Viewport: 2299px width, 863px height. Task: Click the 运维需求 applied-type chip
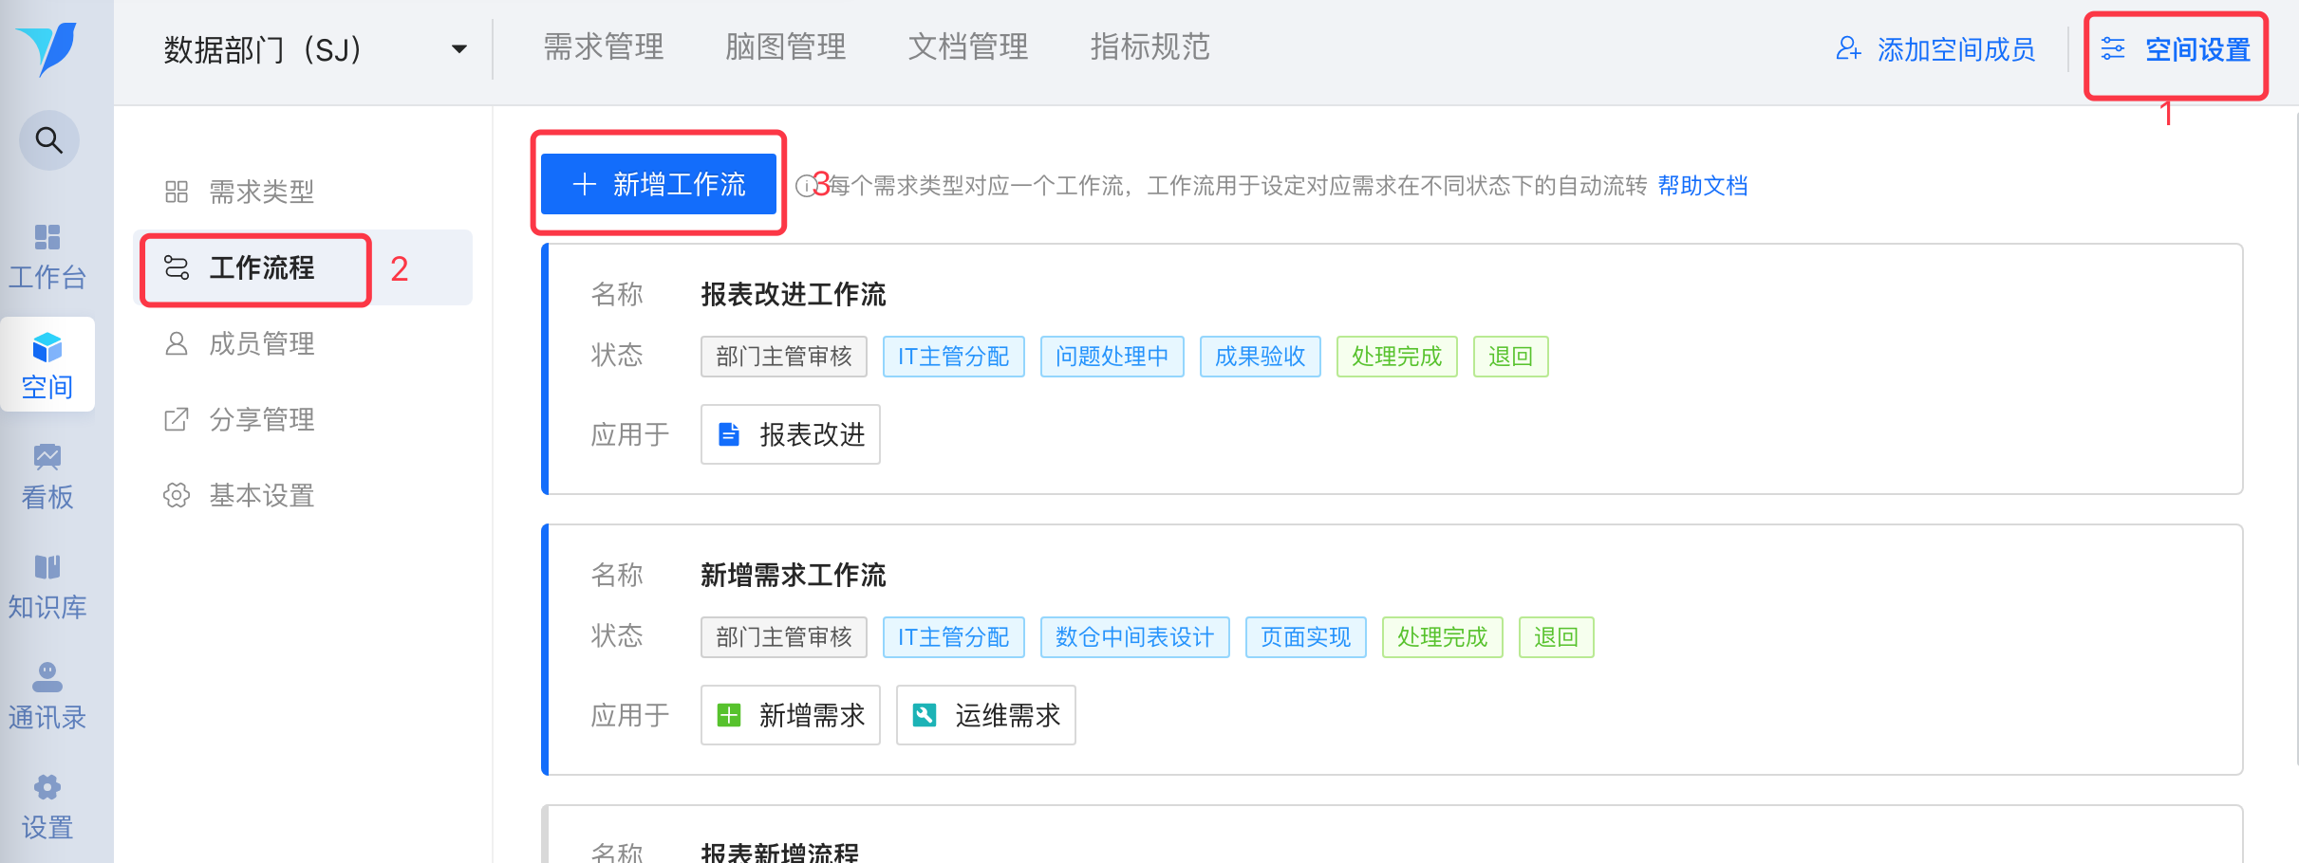click(986, 715)
